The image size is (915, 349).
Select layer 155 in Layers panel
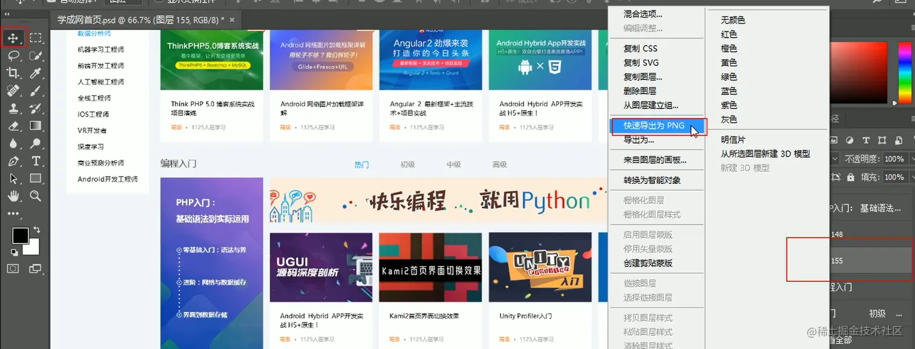871,261
